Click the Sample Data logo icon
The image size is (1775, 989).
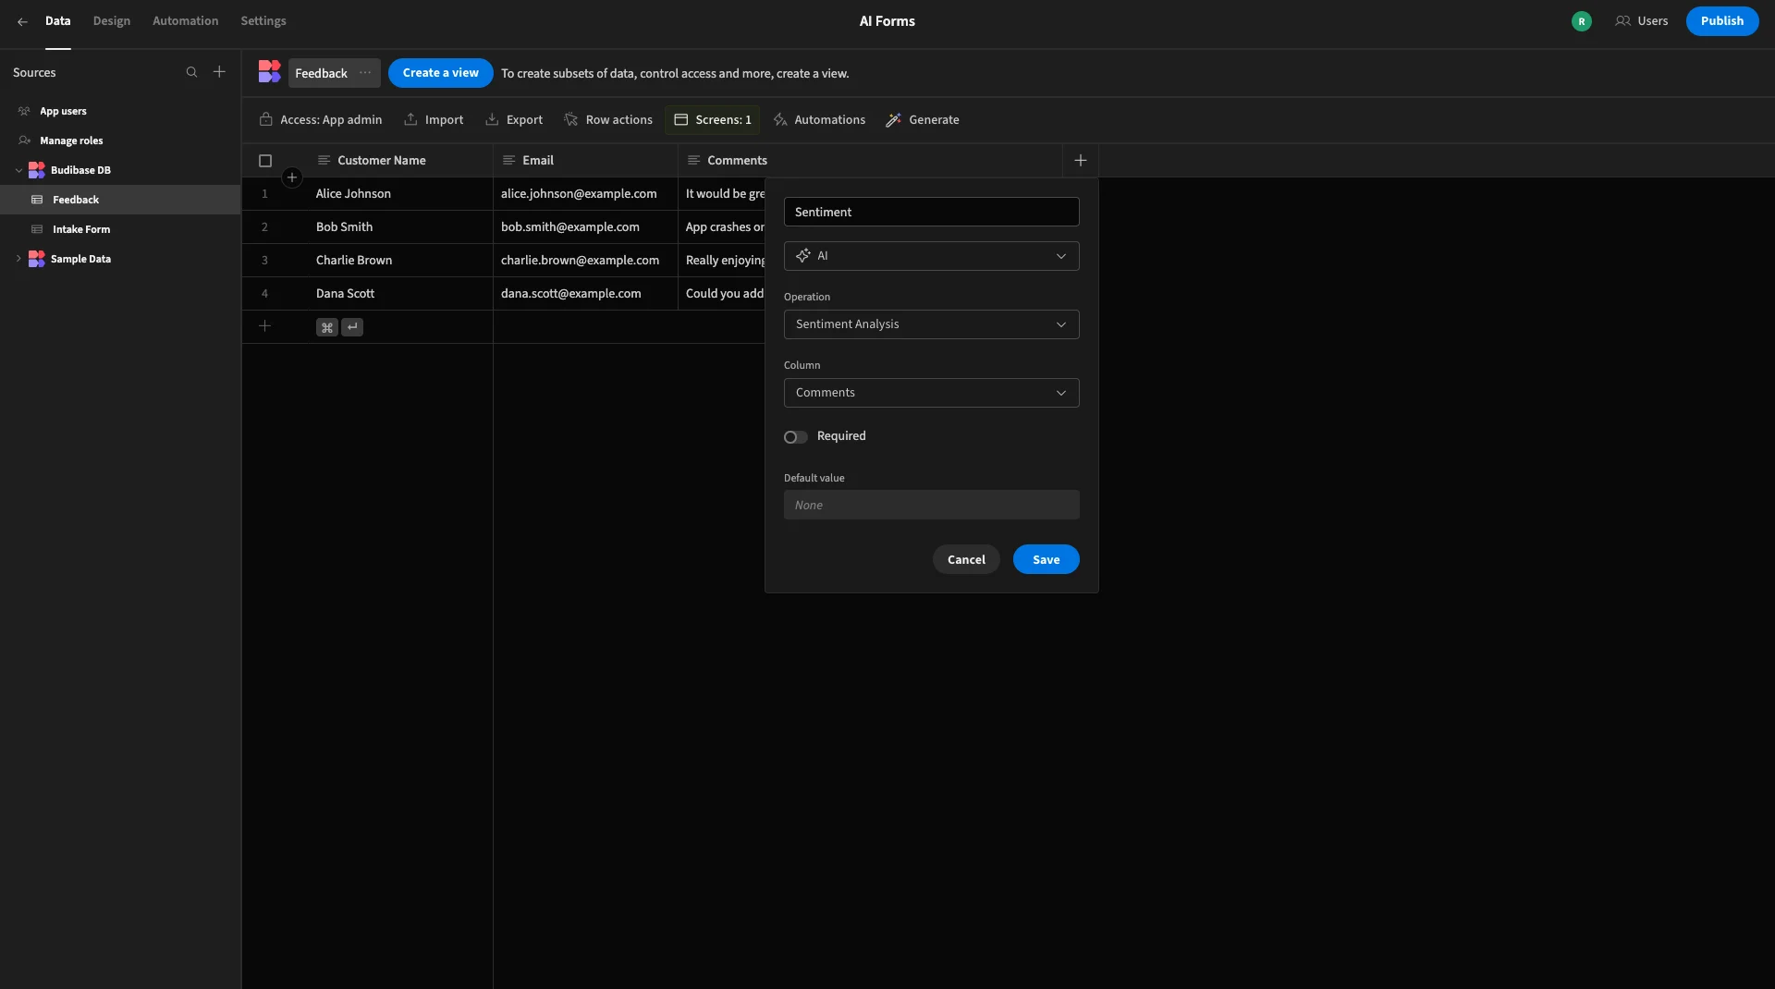pyautogui.click(x=36, y=259)
